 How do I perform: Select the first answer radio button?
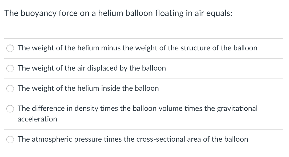click(10, 48)
